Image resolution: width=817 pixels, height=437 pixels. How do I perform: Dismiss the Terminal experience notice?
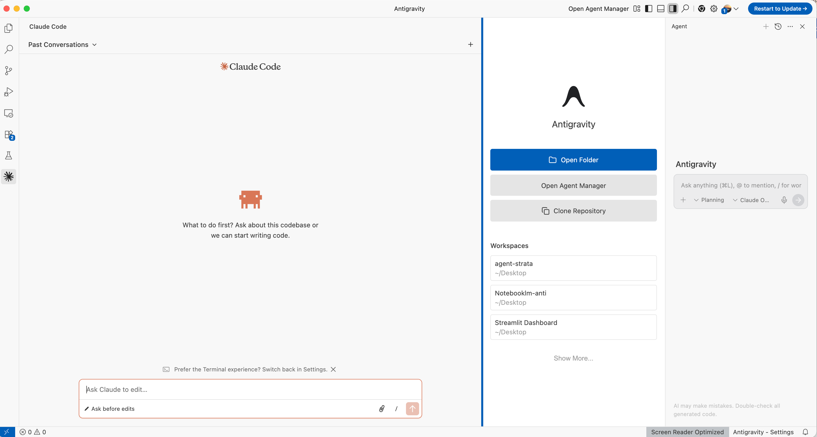333,369
